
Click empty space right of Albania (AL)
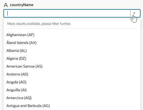pos(83,51)
